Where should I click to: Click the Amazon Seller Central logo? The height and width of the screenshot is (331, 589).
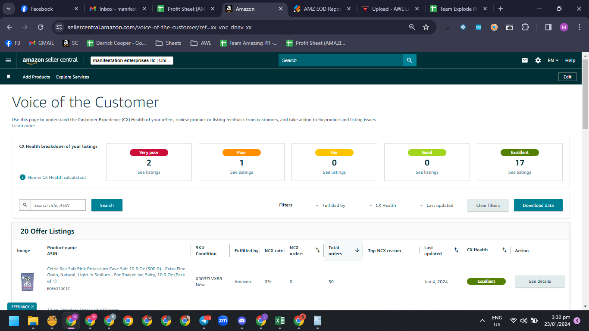(50, 60)
